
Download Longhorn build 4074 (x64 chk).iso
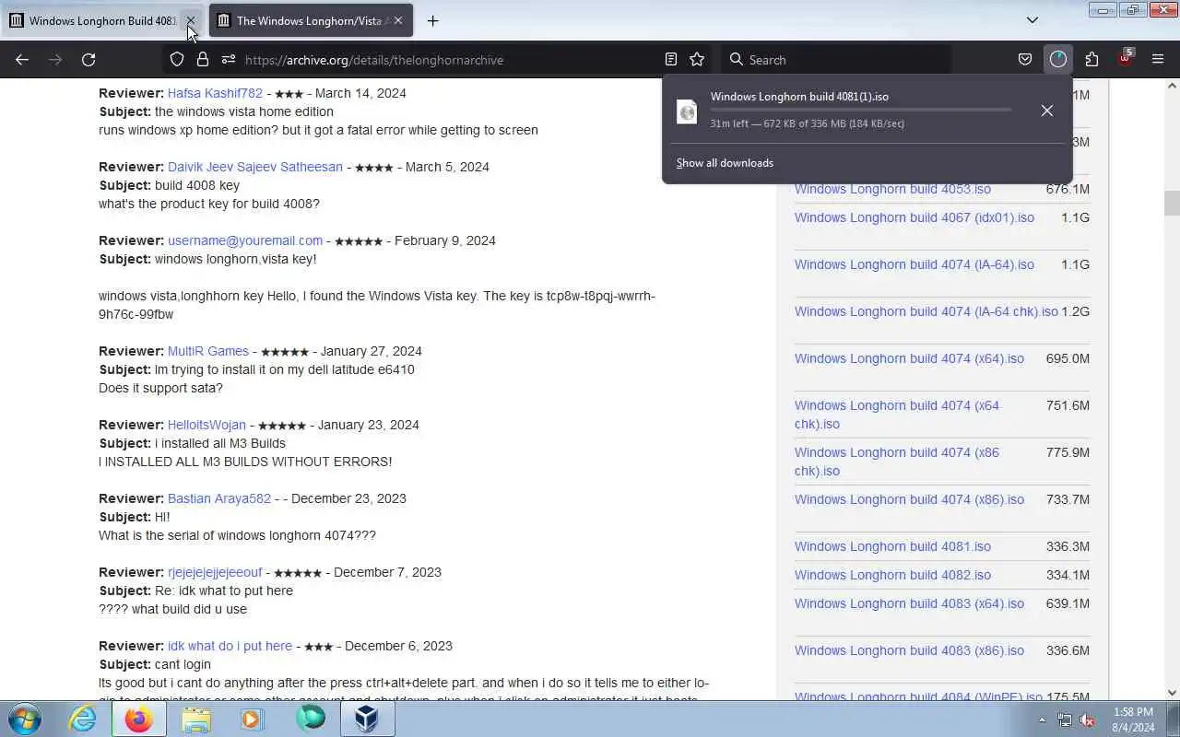coord(897,415)
